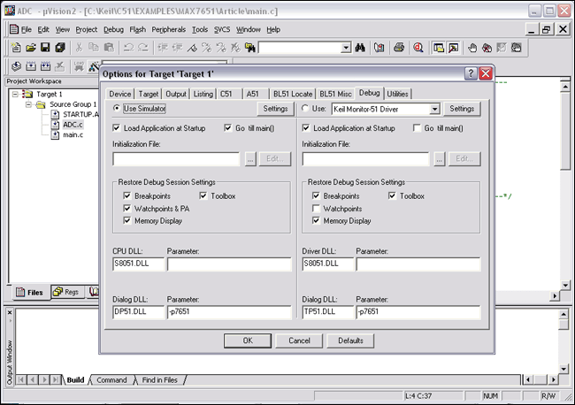Click the Cut scissors icon
Screen dimensions: 575x405
pyautogui.click(x=80, y=48)
